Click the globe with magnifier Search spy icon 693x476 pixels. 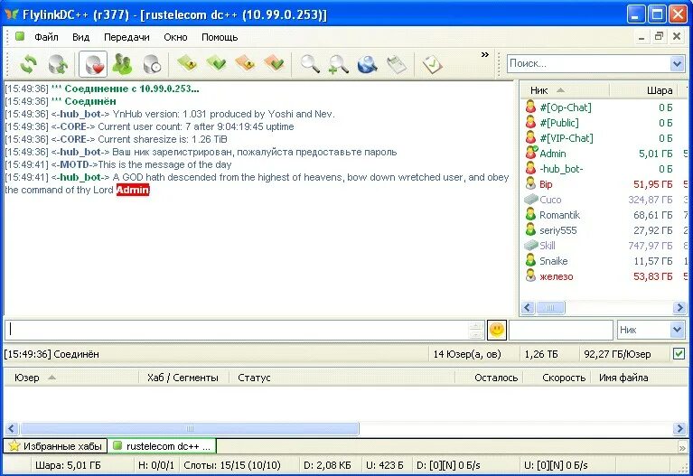pyautogui.click(x=367, y=64)
